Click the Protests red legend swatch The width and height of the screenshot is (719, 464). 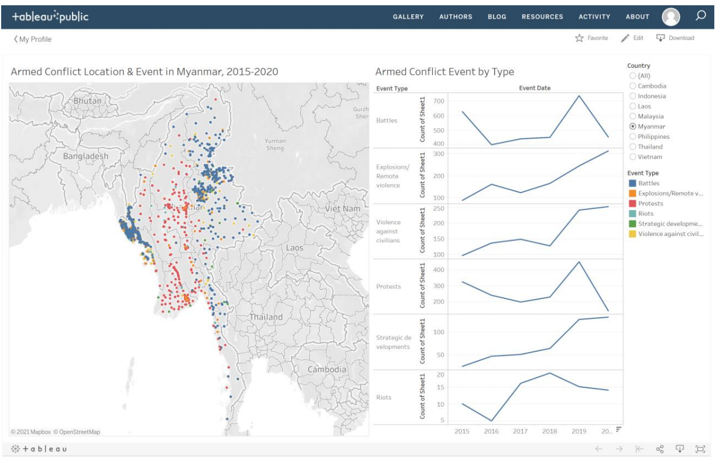(x=632, y=204)
